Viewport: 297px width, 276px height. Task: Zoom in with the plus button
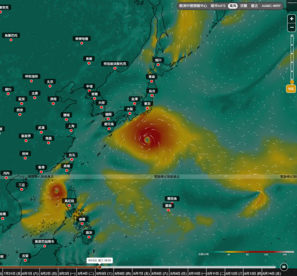click(x=292, y=19)
